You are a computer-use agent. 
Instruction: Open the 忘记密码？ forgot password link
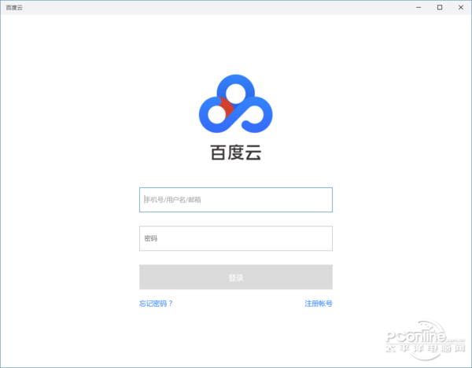pyautogui.click(x=156, y=304)
